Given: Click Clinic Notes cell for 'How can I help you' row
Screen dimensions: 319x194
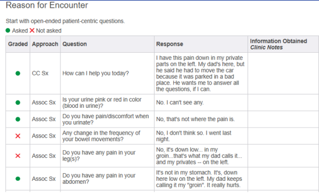Looking at the screenshot, I should tap(283, 73).
